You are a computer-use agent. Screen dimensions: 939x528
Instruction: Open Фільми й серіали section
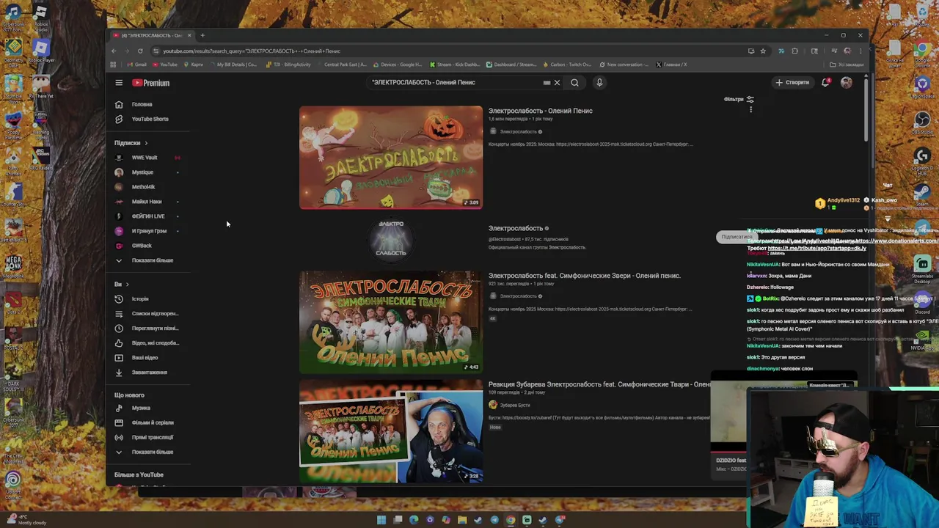(153, 422)
